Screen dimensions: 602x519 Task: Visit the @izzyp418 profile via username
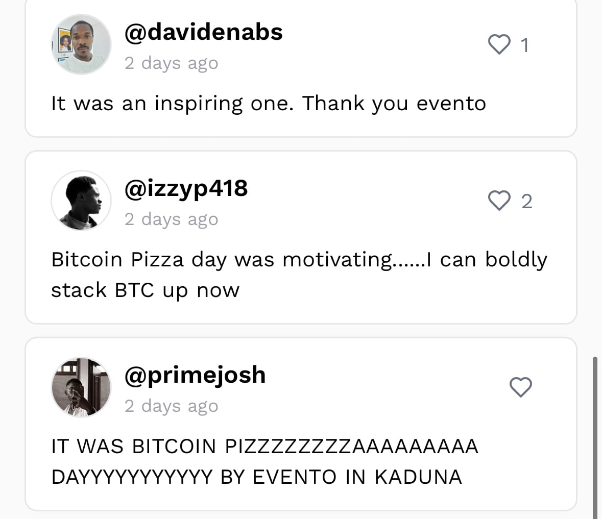[x=186, y=188]
